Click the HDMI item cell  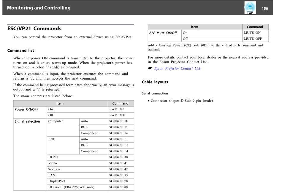[x=77, y=157]
